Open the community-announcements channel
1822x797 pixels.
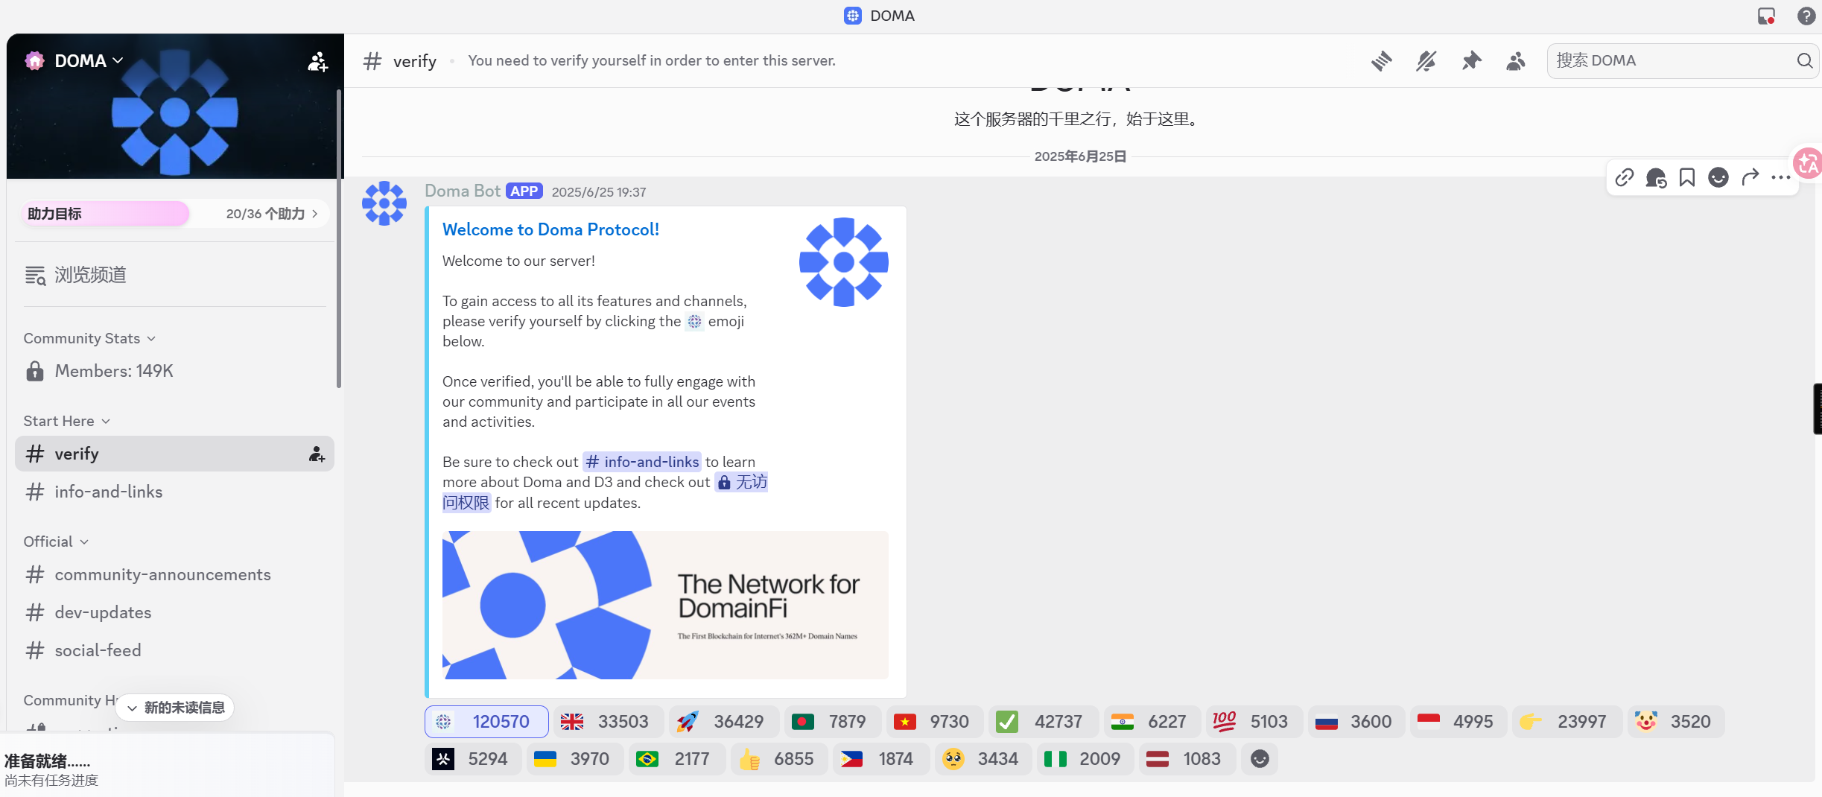click(174, 574)
